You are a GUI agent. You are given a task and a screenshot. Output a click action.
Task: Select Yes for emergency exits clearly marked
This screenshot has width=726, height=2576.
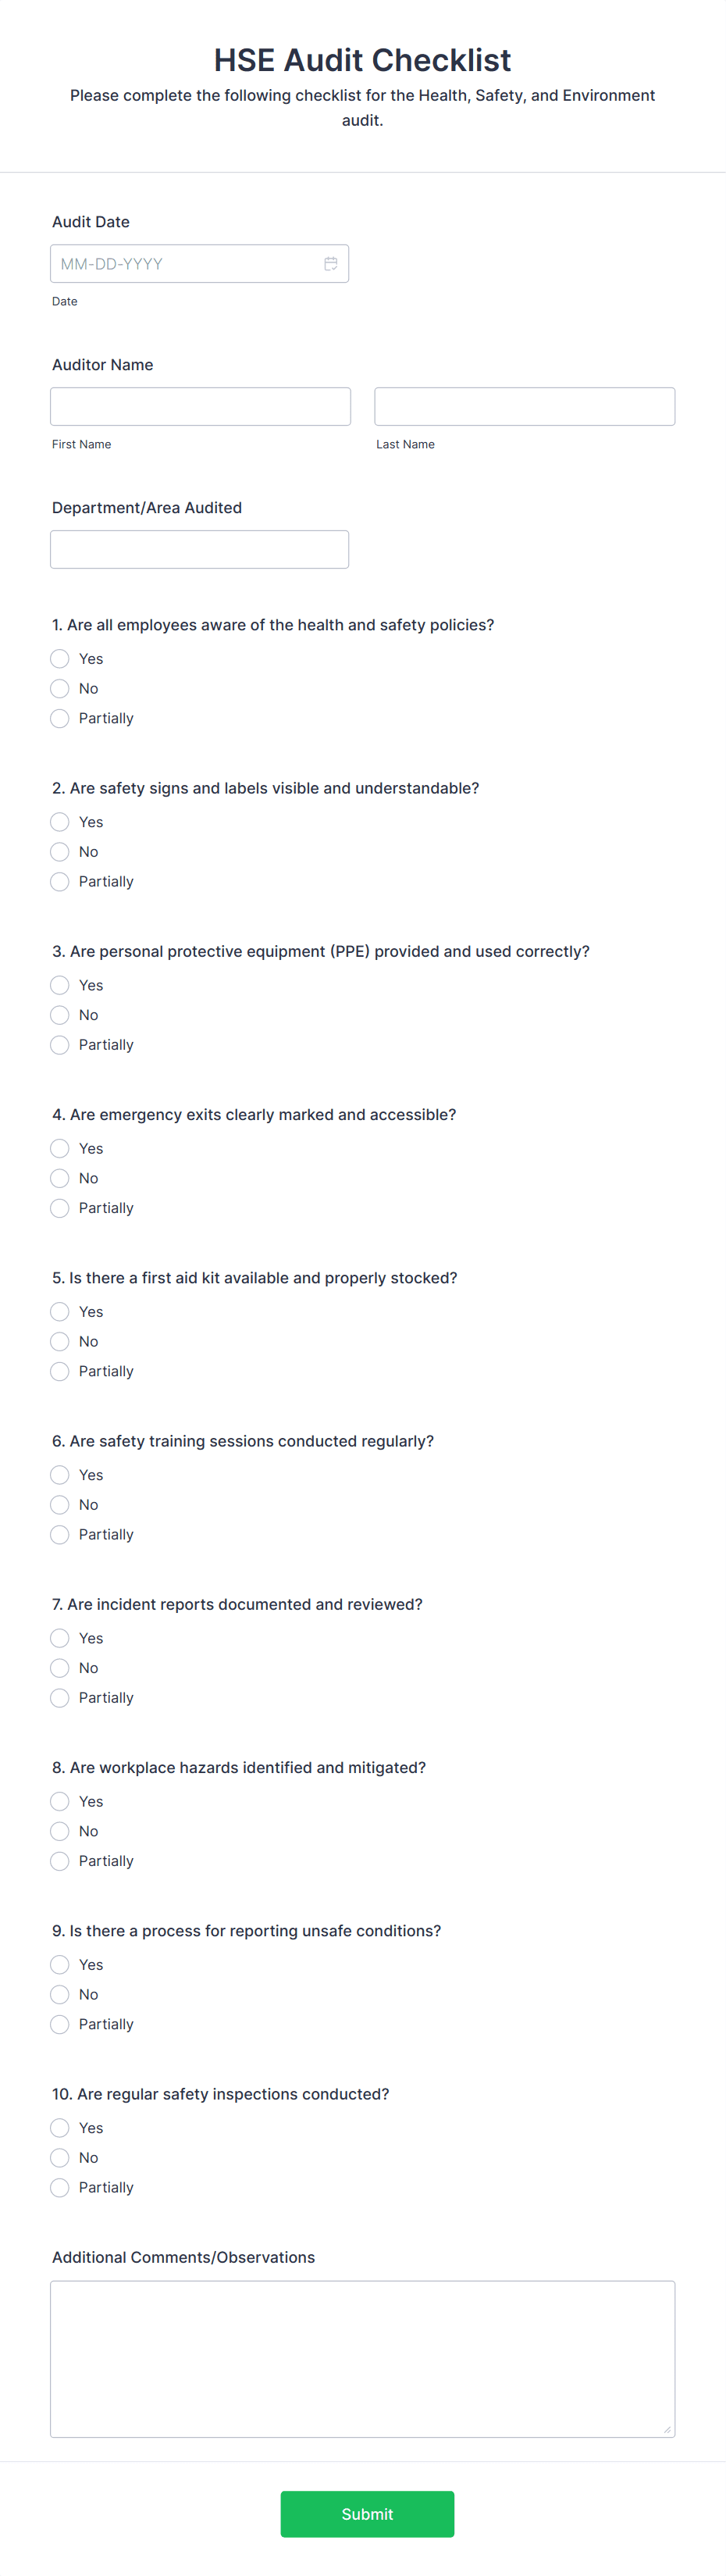point(59,1148)
